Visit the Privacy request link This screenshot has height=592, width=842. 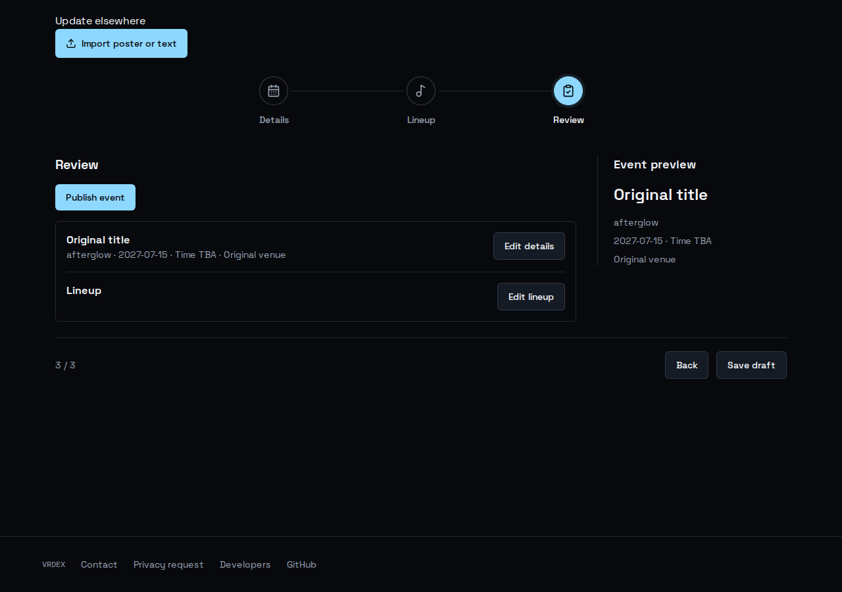[168, 564]
